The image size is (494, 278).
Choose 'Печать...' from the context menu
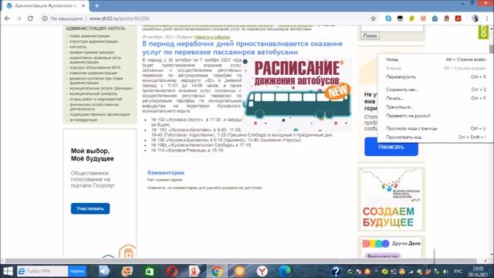tap(435, 98)
